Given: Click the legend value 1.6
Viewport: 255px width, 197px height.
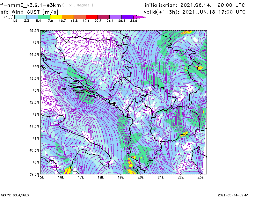Looking at the screenshot, I should click(15, 21).
